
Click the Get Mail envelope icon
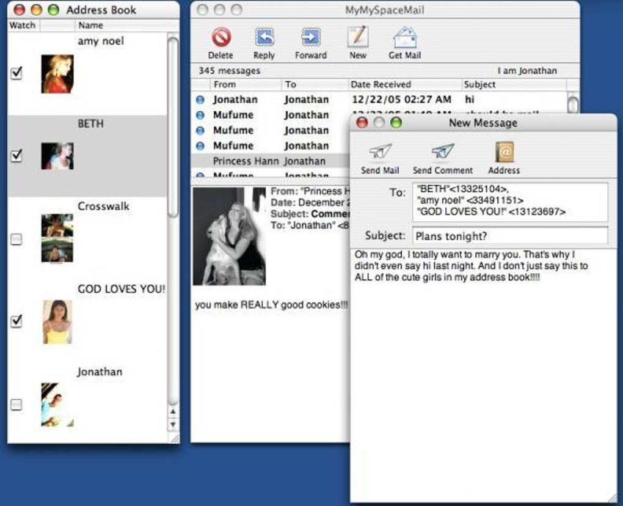(405, 37)
